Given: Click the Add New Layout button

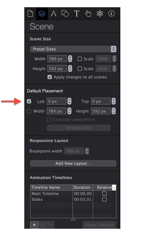Looking at the screenshot, I should [73, 163].
